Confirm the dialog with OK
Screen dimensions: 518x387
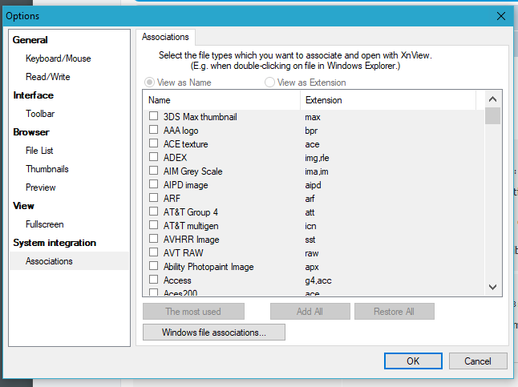pyautogui.click(x=413, y=361)
